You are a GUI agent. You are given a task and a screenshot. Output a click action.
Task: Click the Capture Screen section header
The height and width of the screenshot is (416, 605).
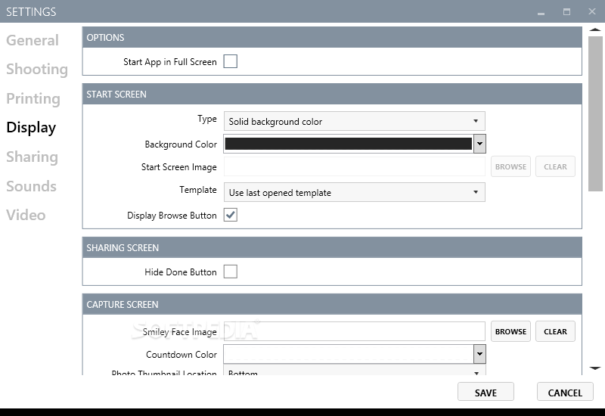[332, 305]
